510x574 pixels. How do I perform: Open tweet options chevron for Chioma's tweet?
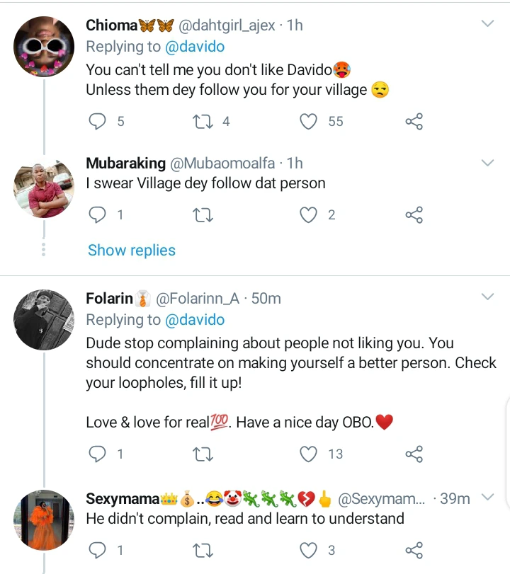(487, 25)
